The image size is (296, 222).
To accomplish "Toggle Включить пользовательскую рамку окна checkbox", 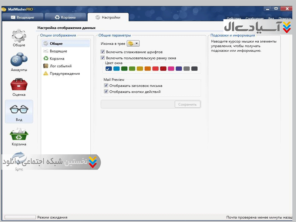I will (x=103, y=58).
